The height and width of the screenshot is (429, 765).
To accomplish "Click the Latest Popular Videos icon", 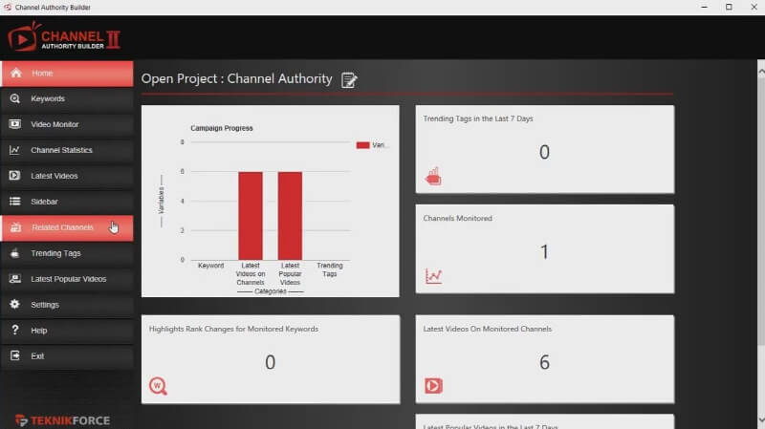I will click(15, 279).
